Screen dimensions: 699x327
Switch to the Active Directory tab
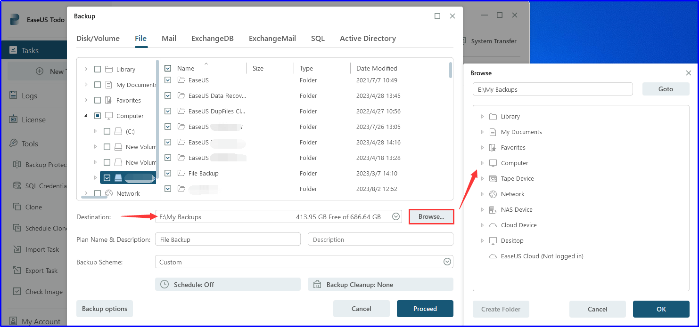(x=368, y=39)
